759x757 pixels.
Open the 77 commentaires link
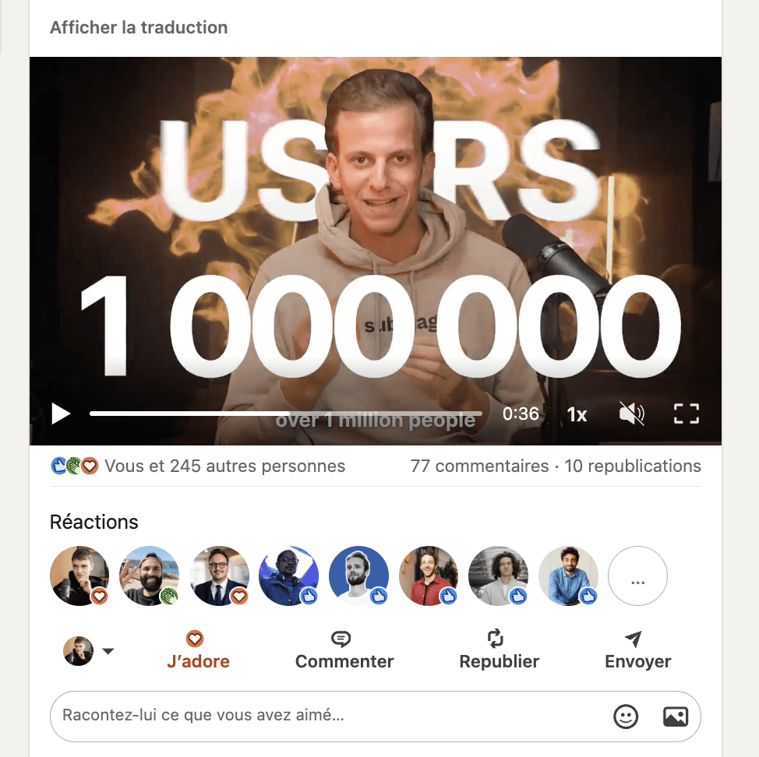(x=480, y=466)
